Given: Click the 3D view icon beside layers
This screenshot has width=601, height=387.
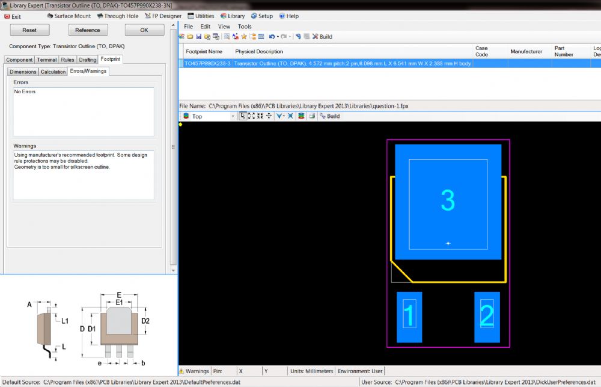Looking at the screenshot, I should (312, 116).
